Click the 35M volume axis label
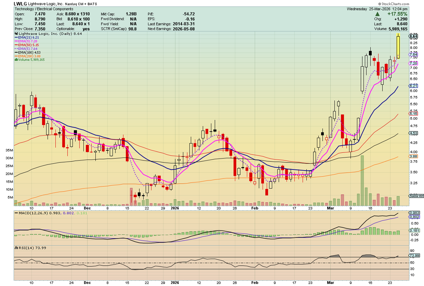 click(x=9, y=150)
